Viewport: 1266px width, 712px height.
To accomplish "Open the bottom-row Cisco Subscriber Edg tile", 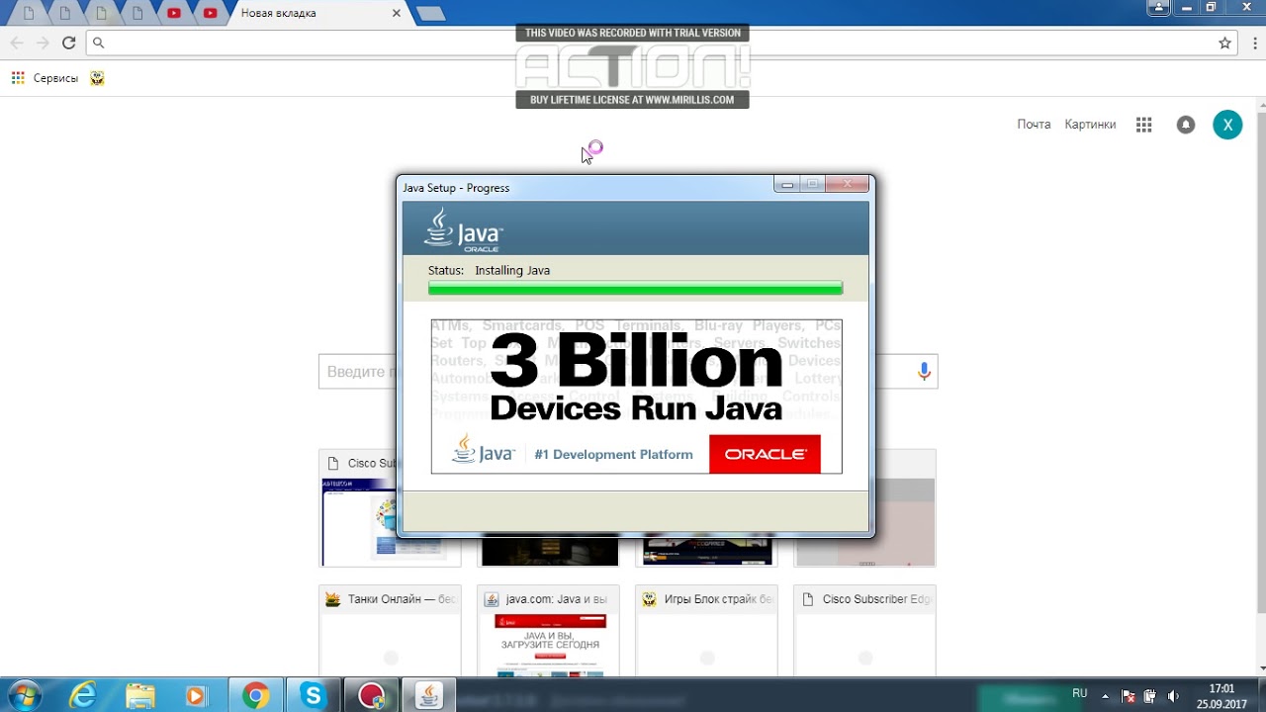I will (865, 631).
